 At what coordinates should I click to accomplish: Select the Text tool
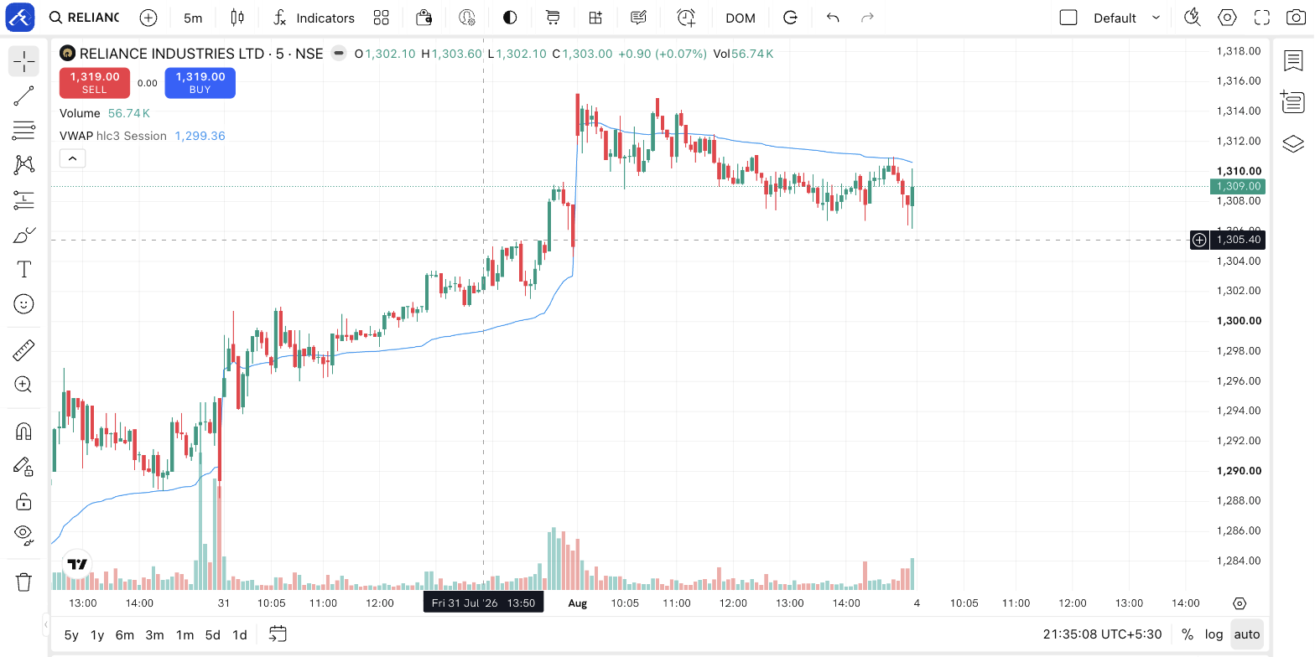point(24,269)
